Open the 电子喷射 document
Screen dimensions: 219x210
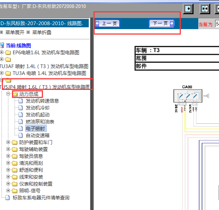35,128
